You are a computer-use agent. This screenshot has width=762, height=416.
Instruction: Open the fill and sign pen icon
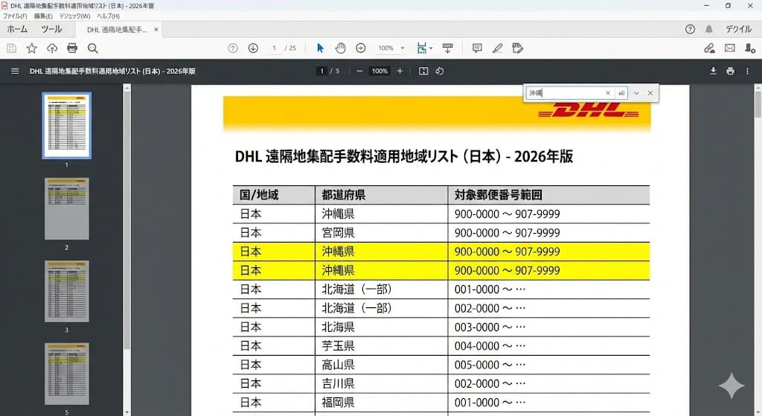(x=709, y=48)
